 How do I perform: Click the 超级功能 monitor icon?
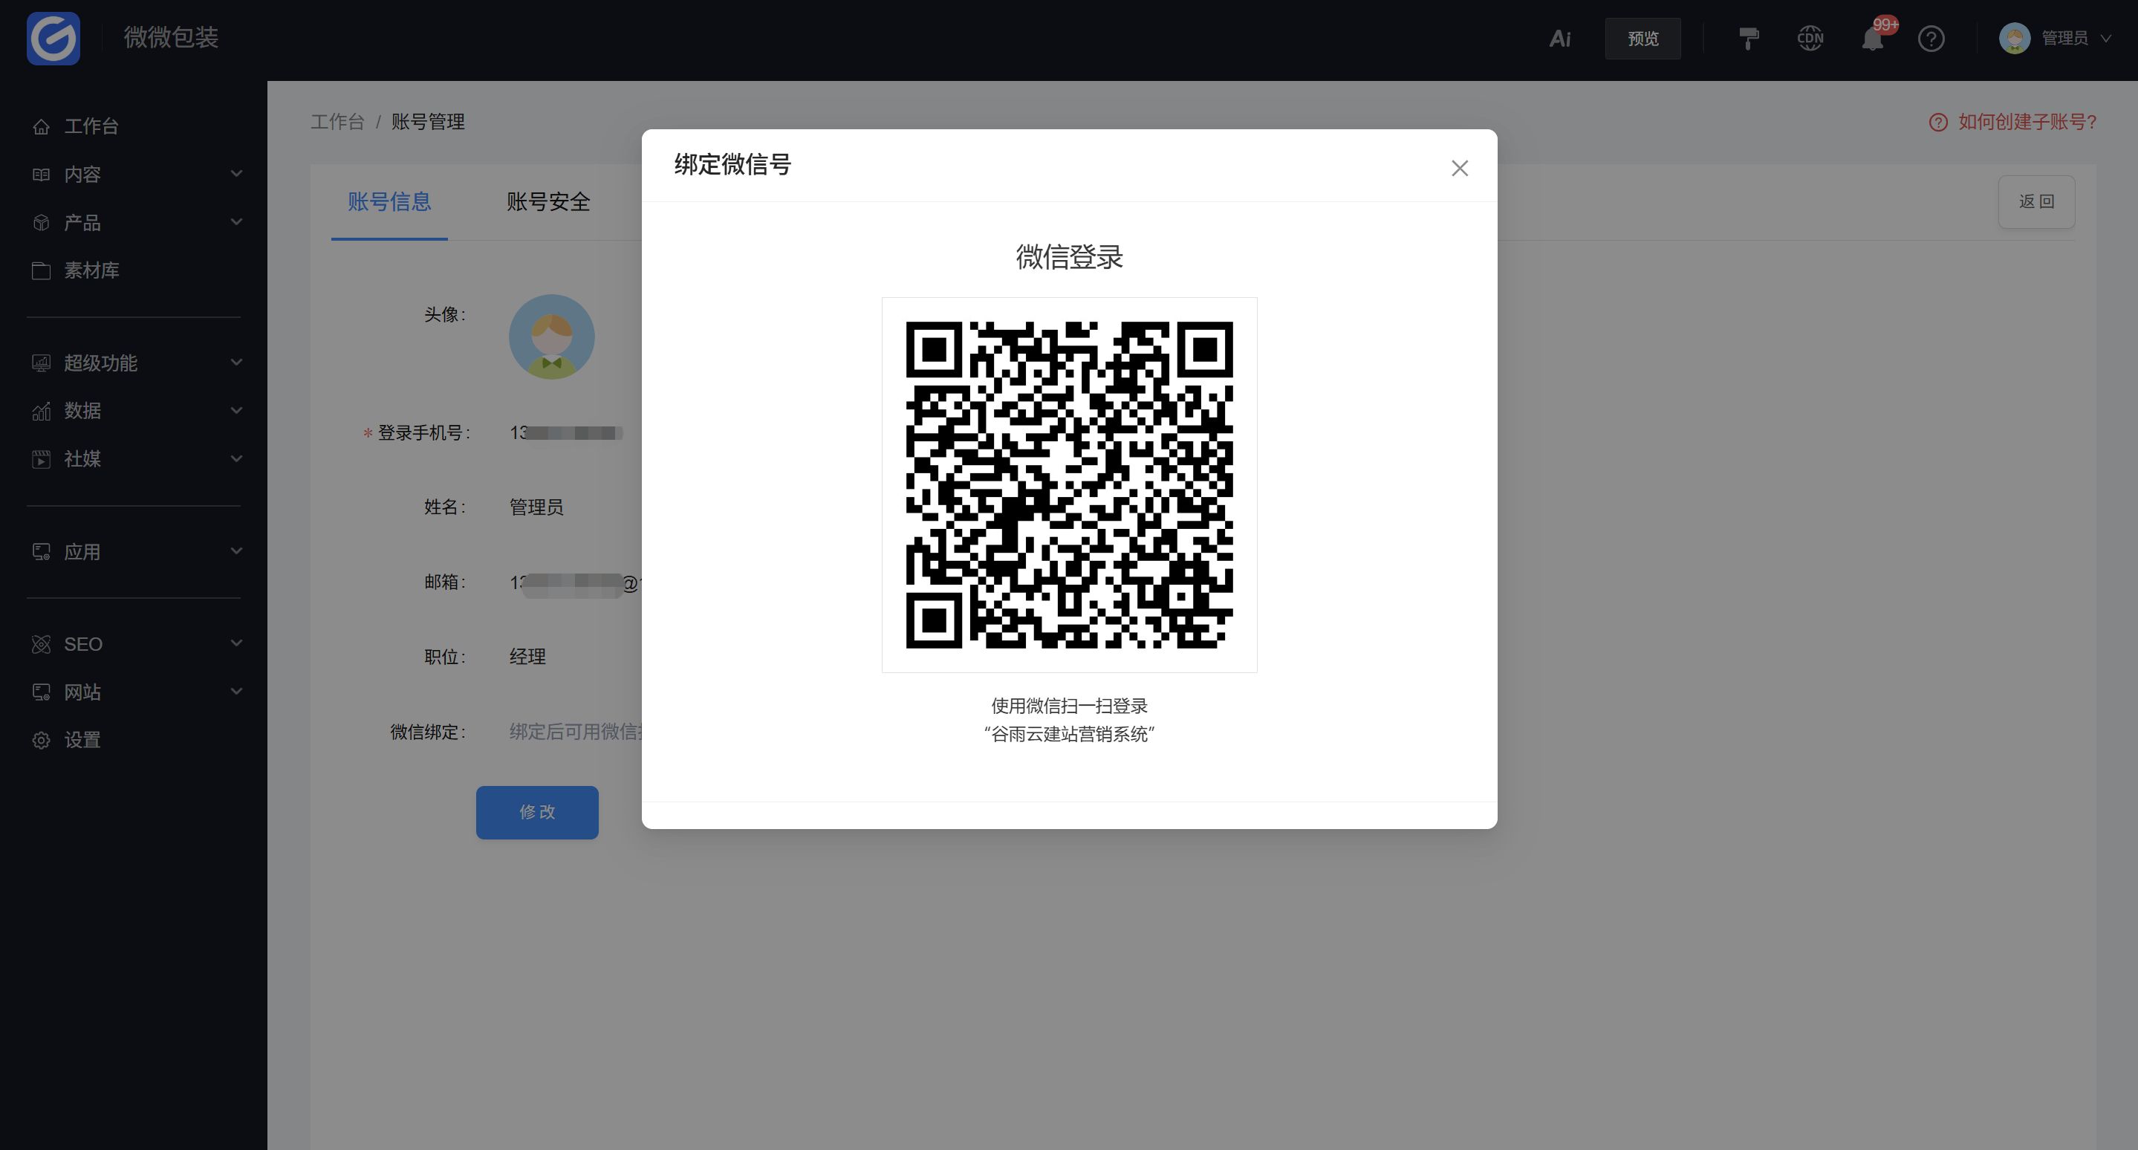point(41,363)
